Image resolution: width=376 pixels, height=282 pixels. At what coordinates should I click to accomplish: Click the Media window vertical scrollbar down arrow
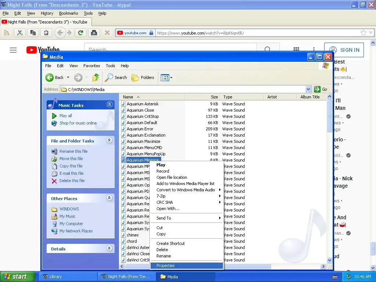pos(329,260)
